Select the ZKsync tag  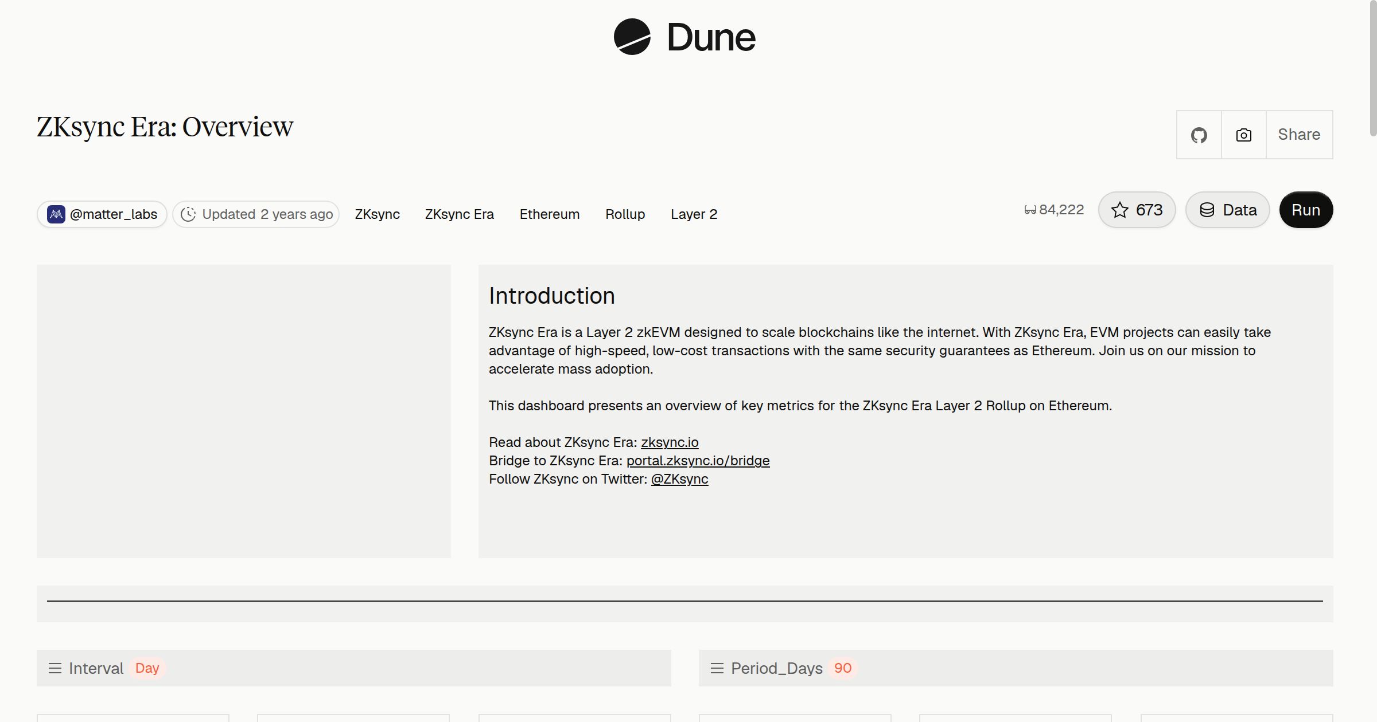pyautogui.click(x=378, y=214)
